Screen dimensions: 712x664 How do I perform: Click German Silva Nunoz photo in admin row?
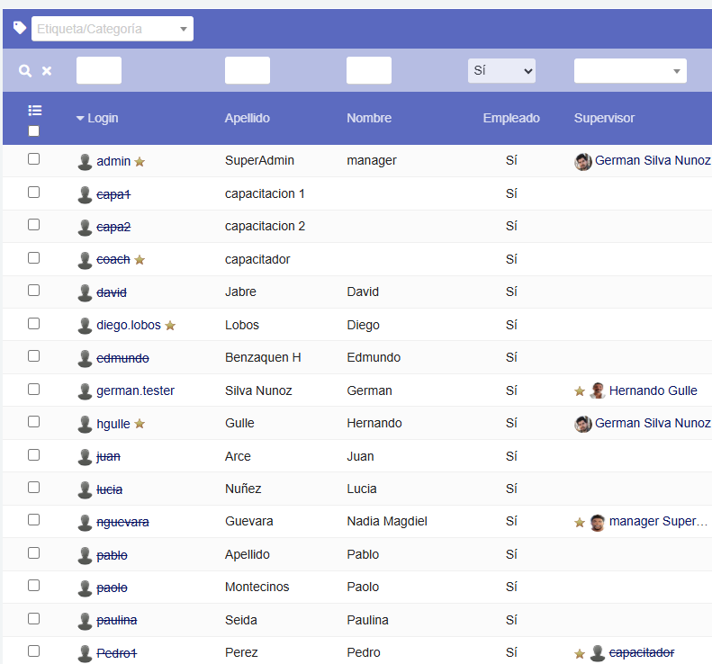[583, 161]
